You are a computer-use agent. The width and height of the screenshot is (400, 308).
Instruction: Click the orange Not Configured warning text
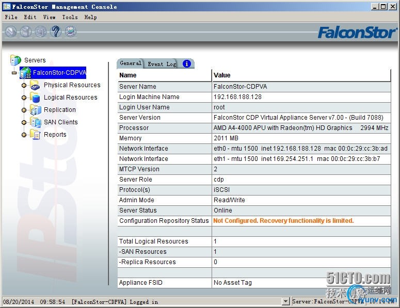(283, 220)
